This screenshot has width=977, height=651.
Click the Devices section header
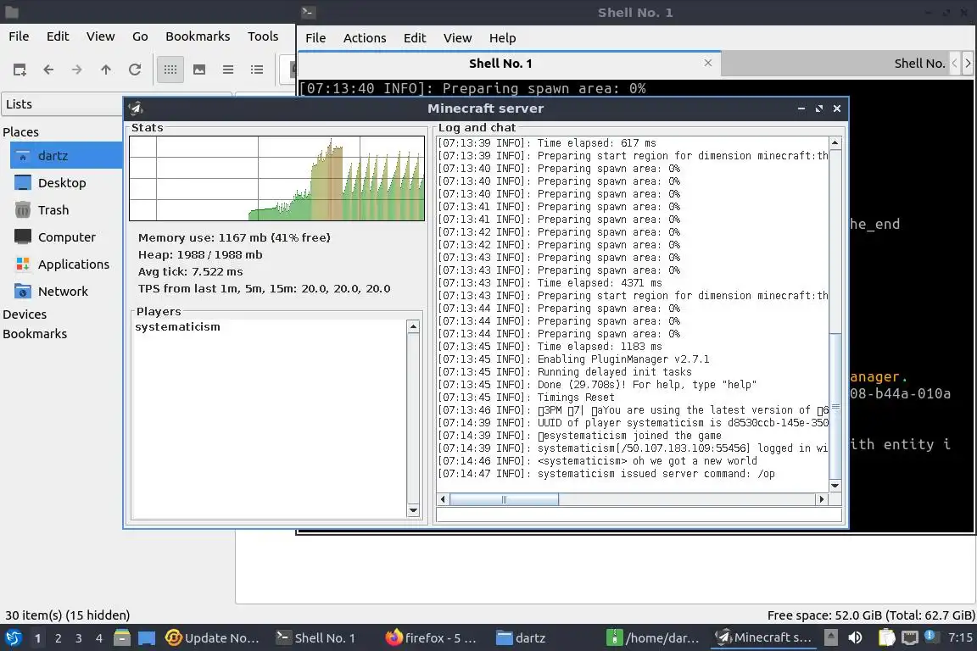pos(25,314)
